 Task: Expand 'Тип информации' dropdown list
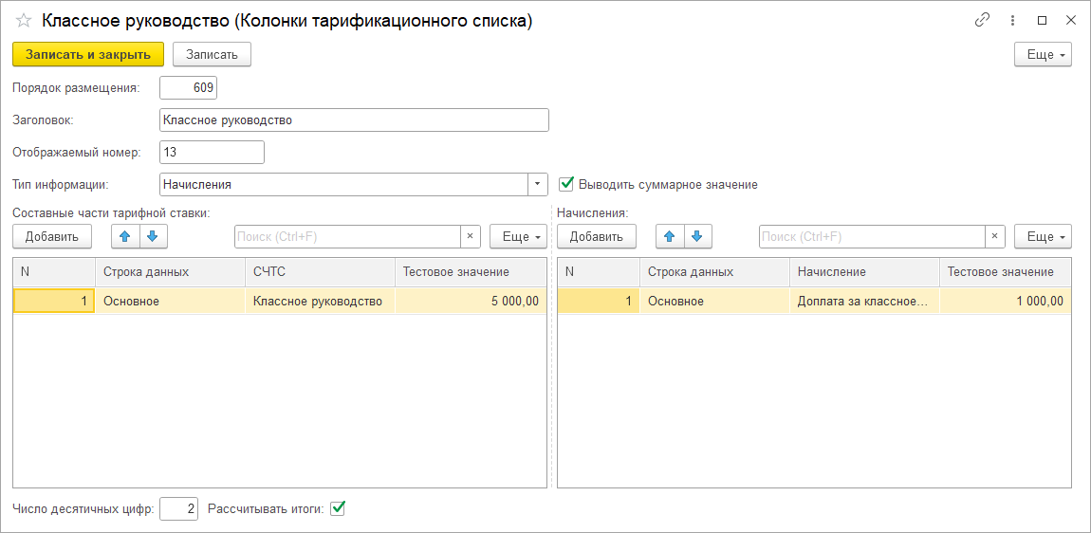pyautogui.click(x=538, y=184)
